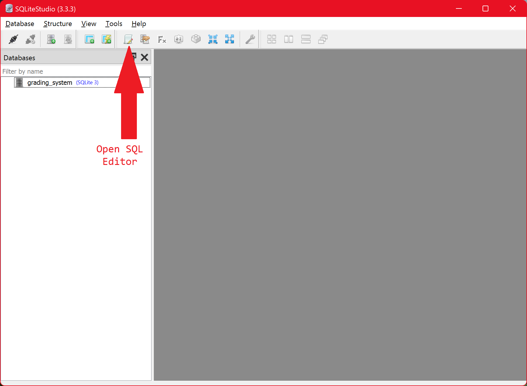Viewport: 527px width, 386px height.
Task: Create a new view via toolbar icon
Action: (x=106, y=39)
